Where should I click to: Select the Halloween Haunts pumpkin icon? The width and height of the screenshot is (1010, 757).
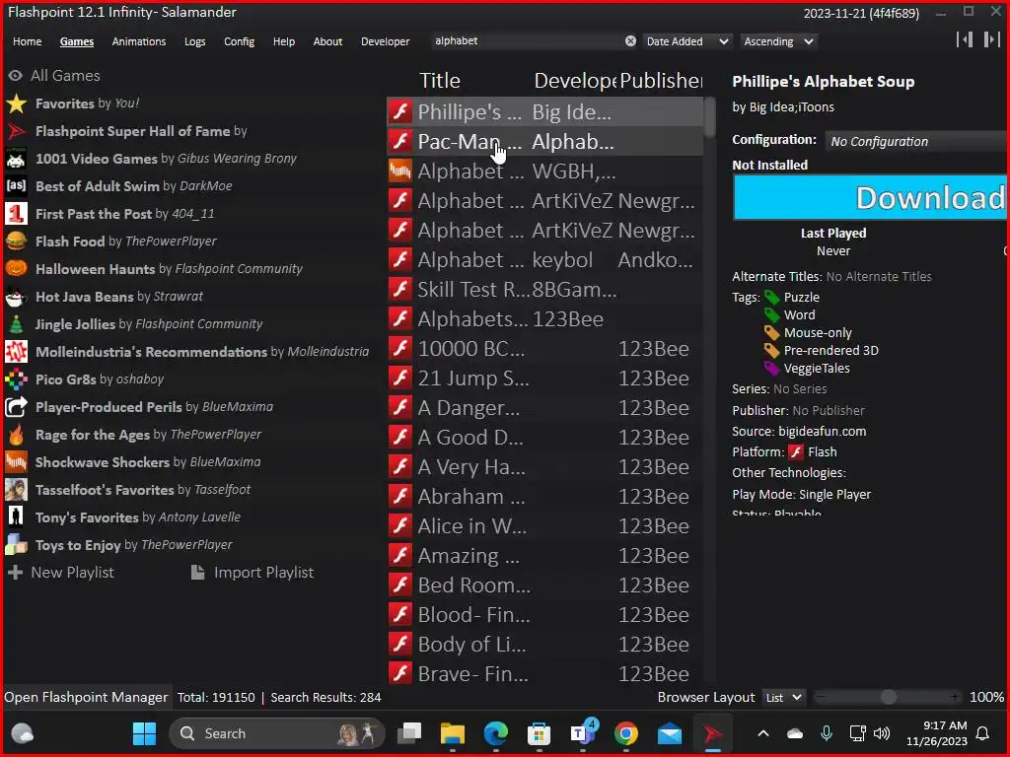[x=16, y=269]
